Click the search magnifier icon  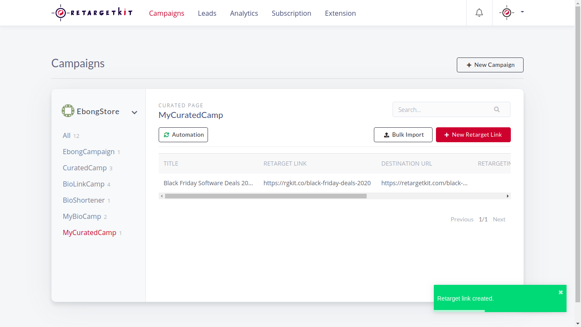pyautogui.click(x=497, y=109)
